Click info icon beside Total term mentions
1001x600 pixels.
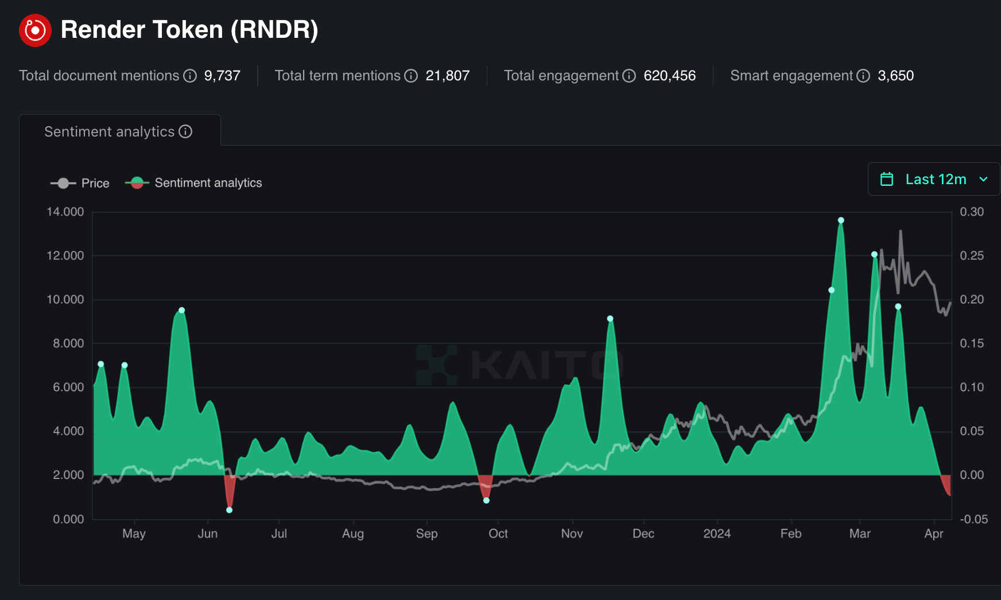[x=411, y=76]
